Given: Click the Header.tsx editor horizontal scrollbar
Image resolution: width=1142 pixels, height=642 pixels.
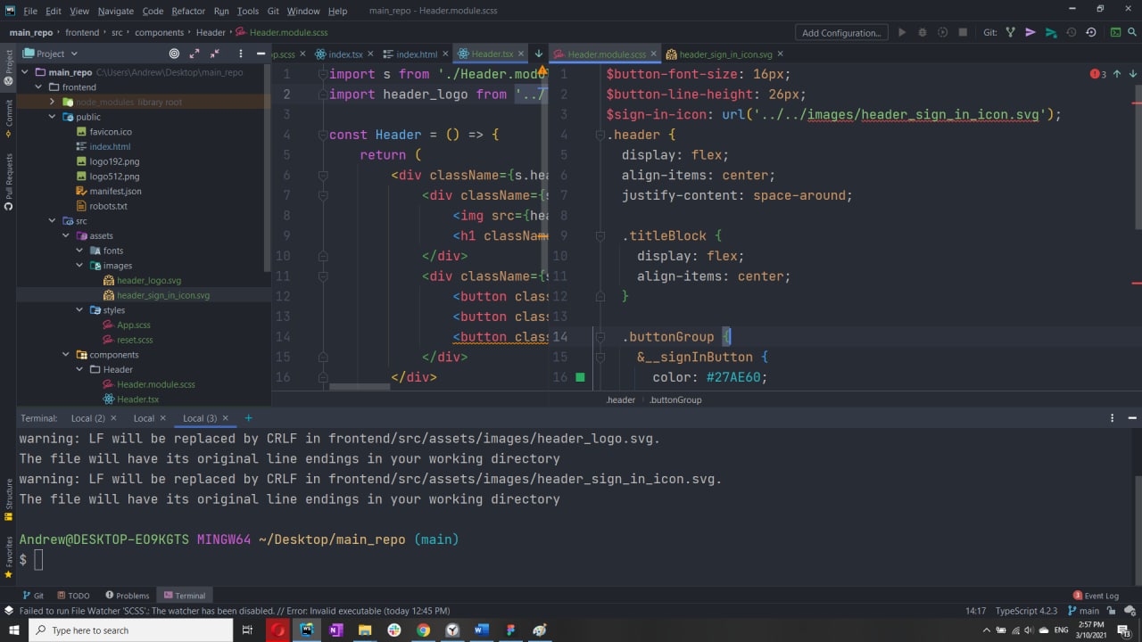Looking at the screenshot, I should 360,387.
